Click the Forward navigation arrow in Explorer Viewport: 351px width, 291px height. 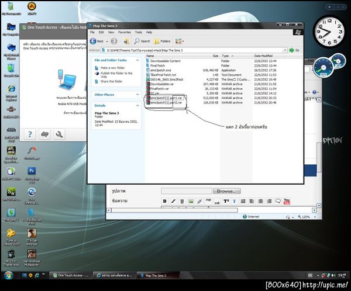tap(114, 41)
